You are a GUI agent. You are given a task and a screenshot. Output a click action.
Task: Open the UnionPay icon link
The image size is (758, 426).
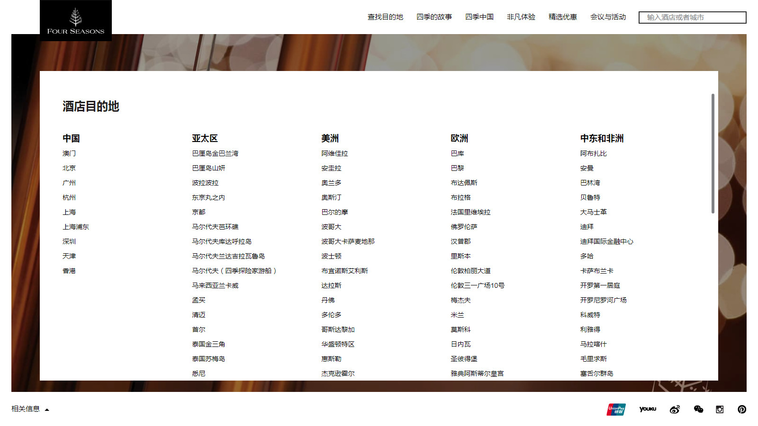point(616,409)
